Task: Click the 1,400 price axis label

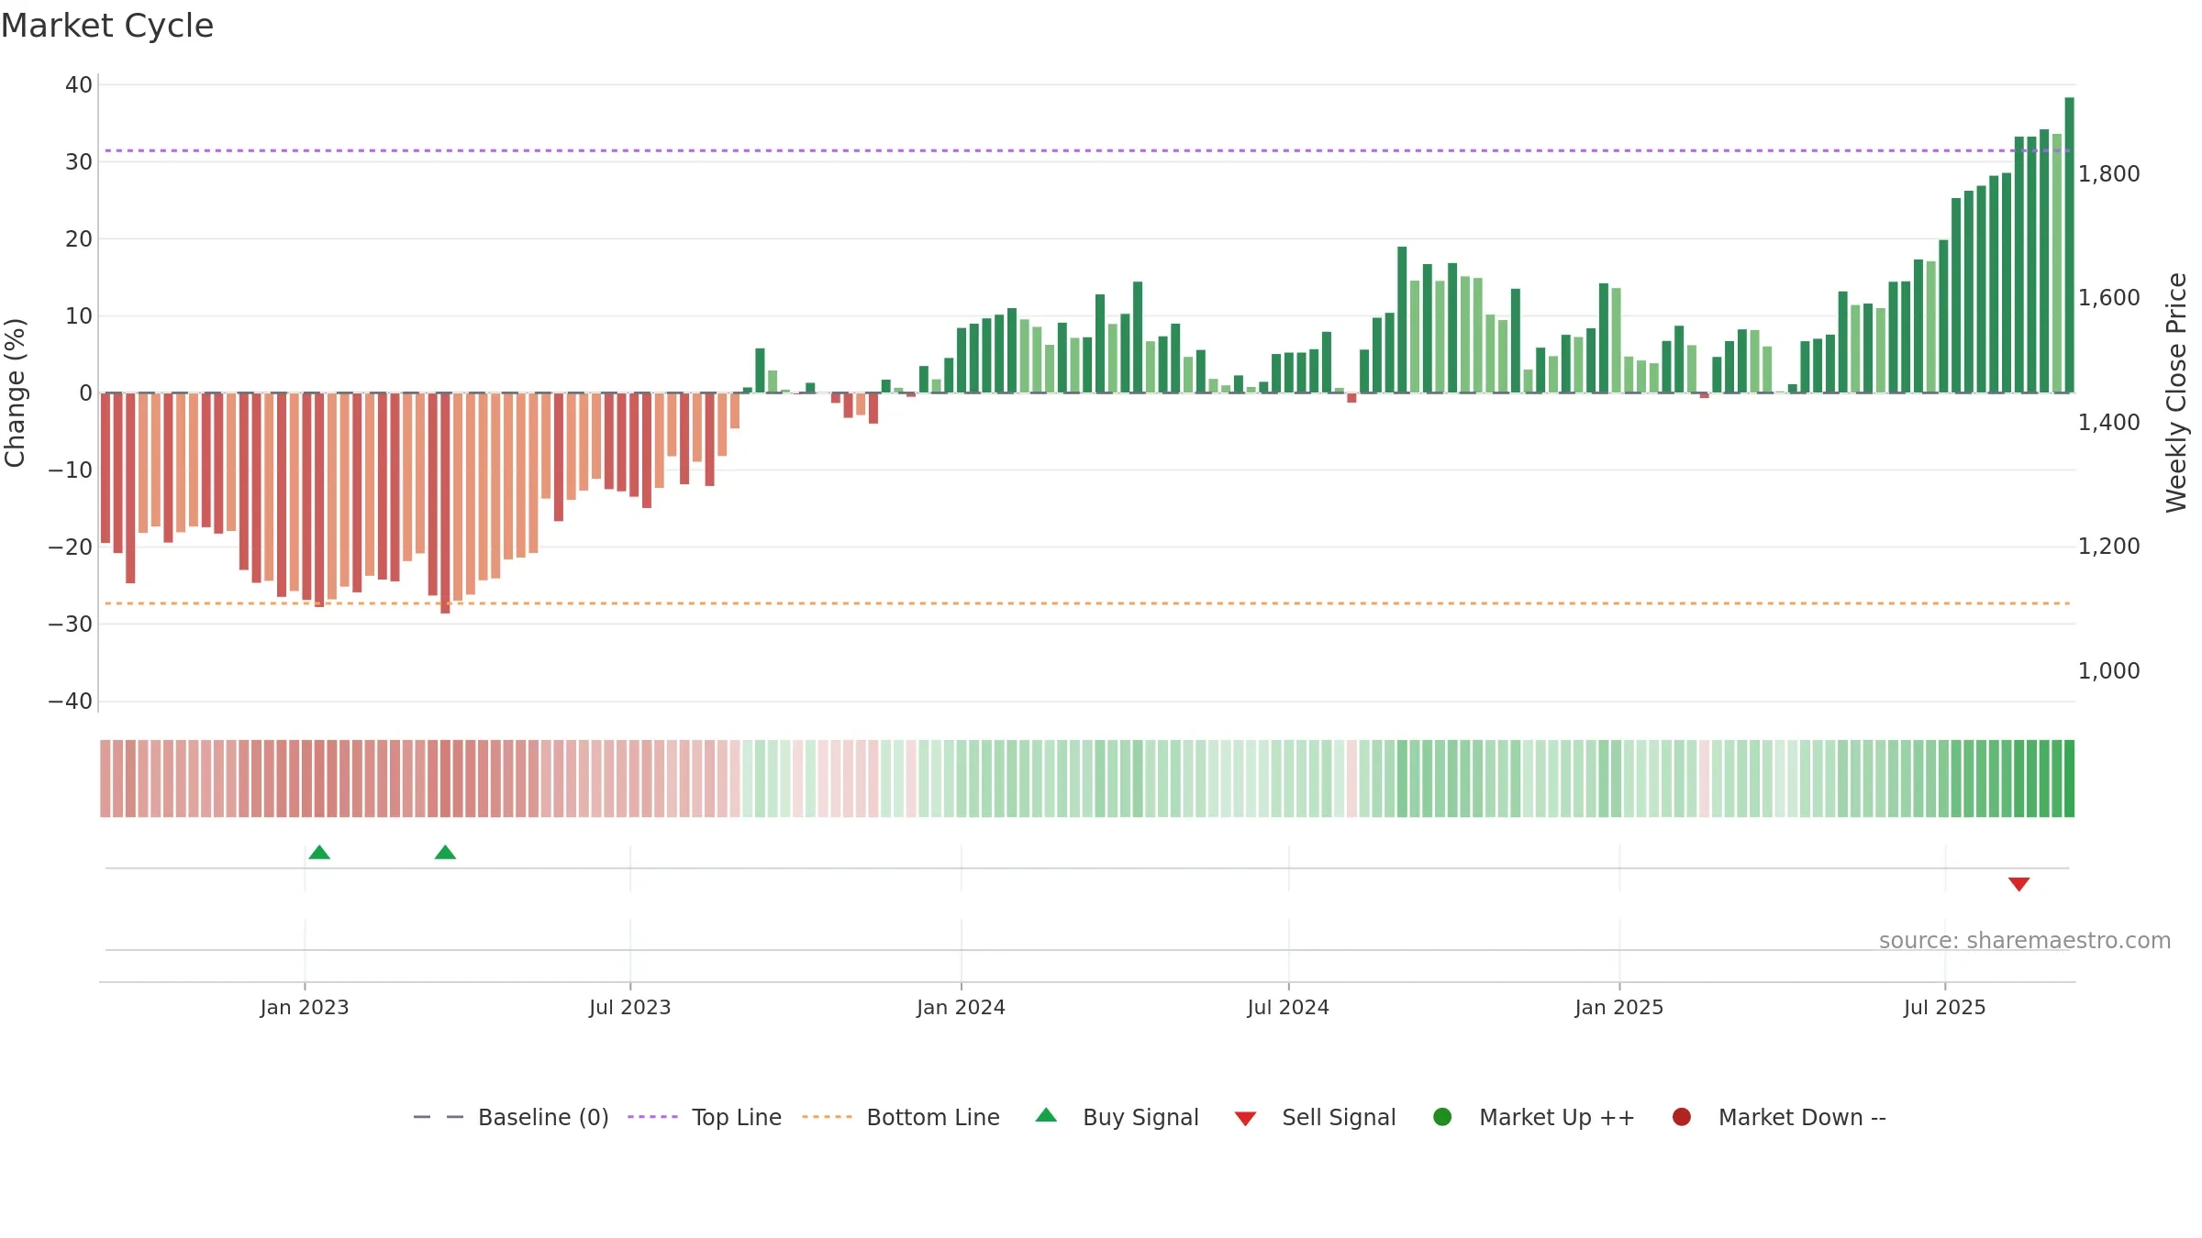Action: coord(2108,422)
